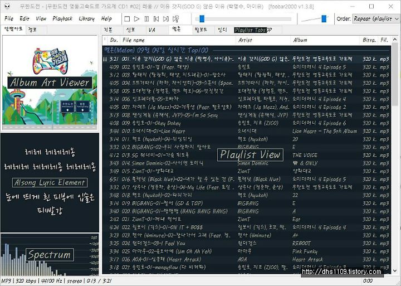Click the seek bar slider handle
This screenshot has height=286, width=401.
tap(202, 19)
